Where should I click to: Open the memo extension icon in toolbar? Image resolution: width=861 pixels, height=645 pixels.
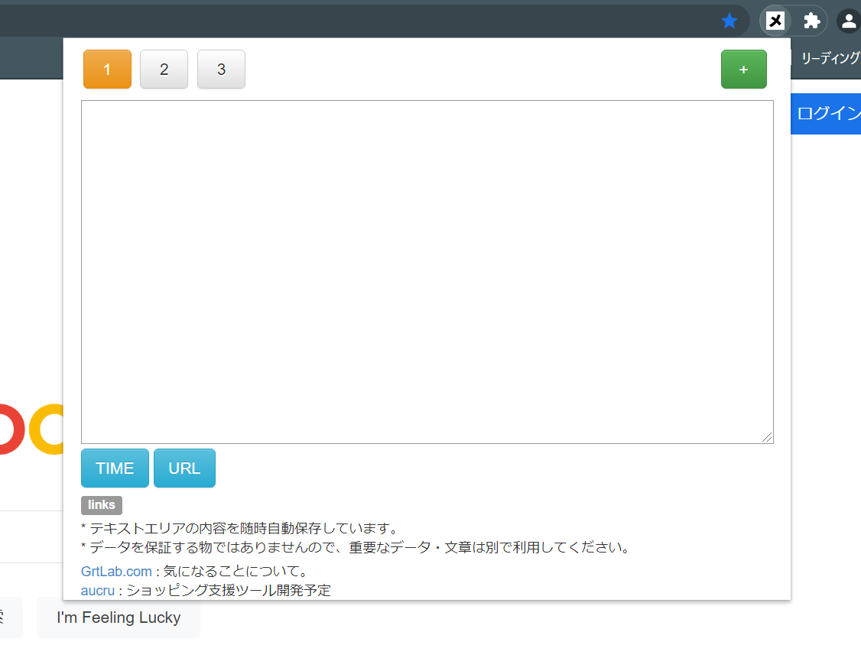(x=775, y=21)
